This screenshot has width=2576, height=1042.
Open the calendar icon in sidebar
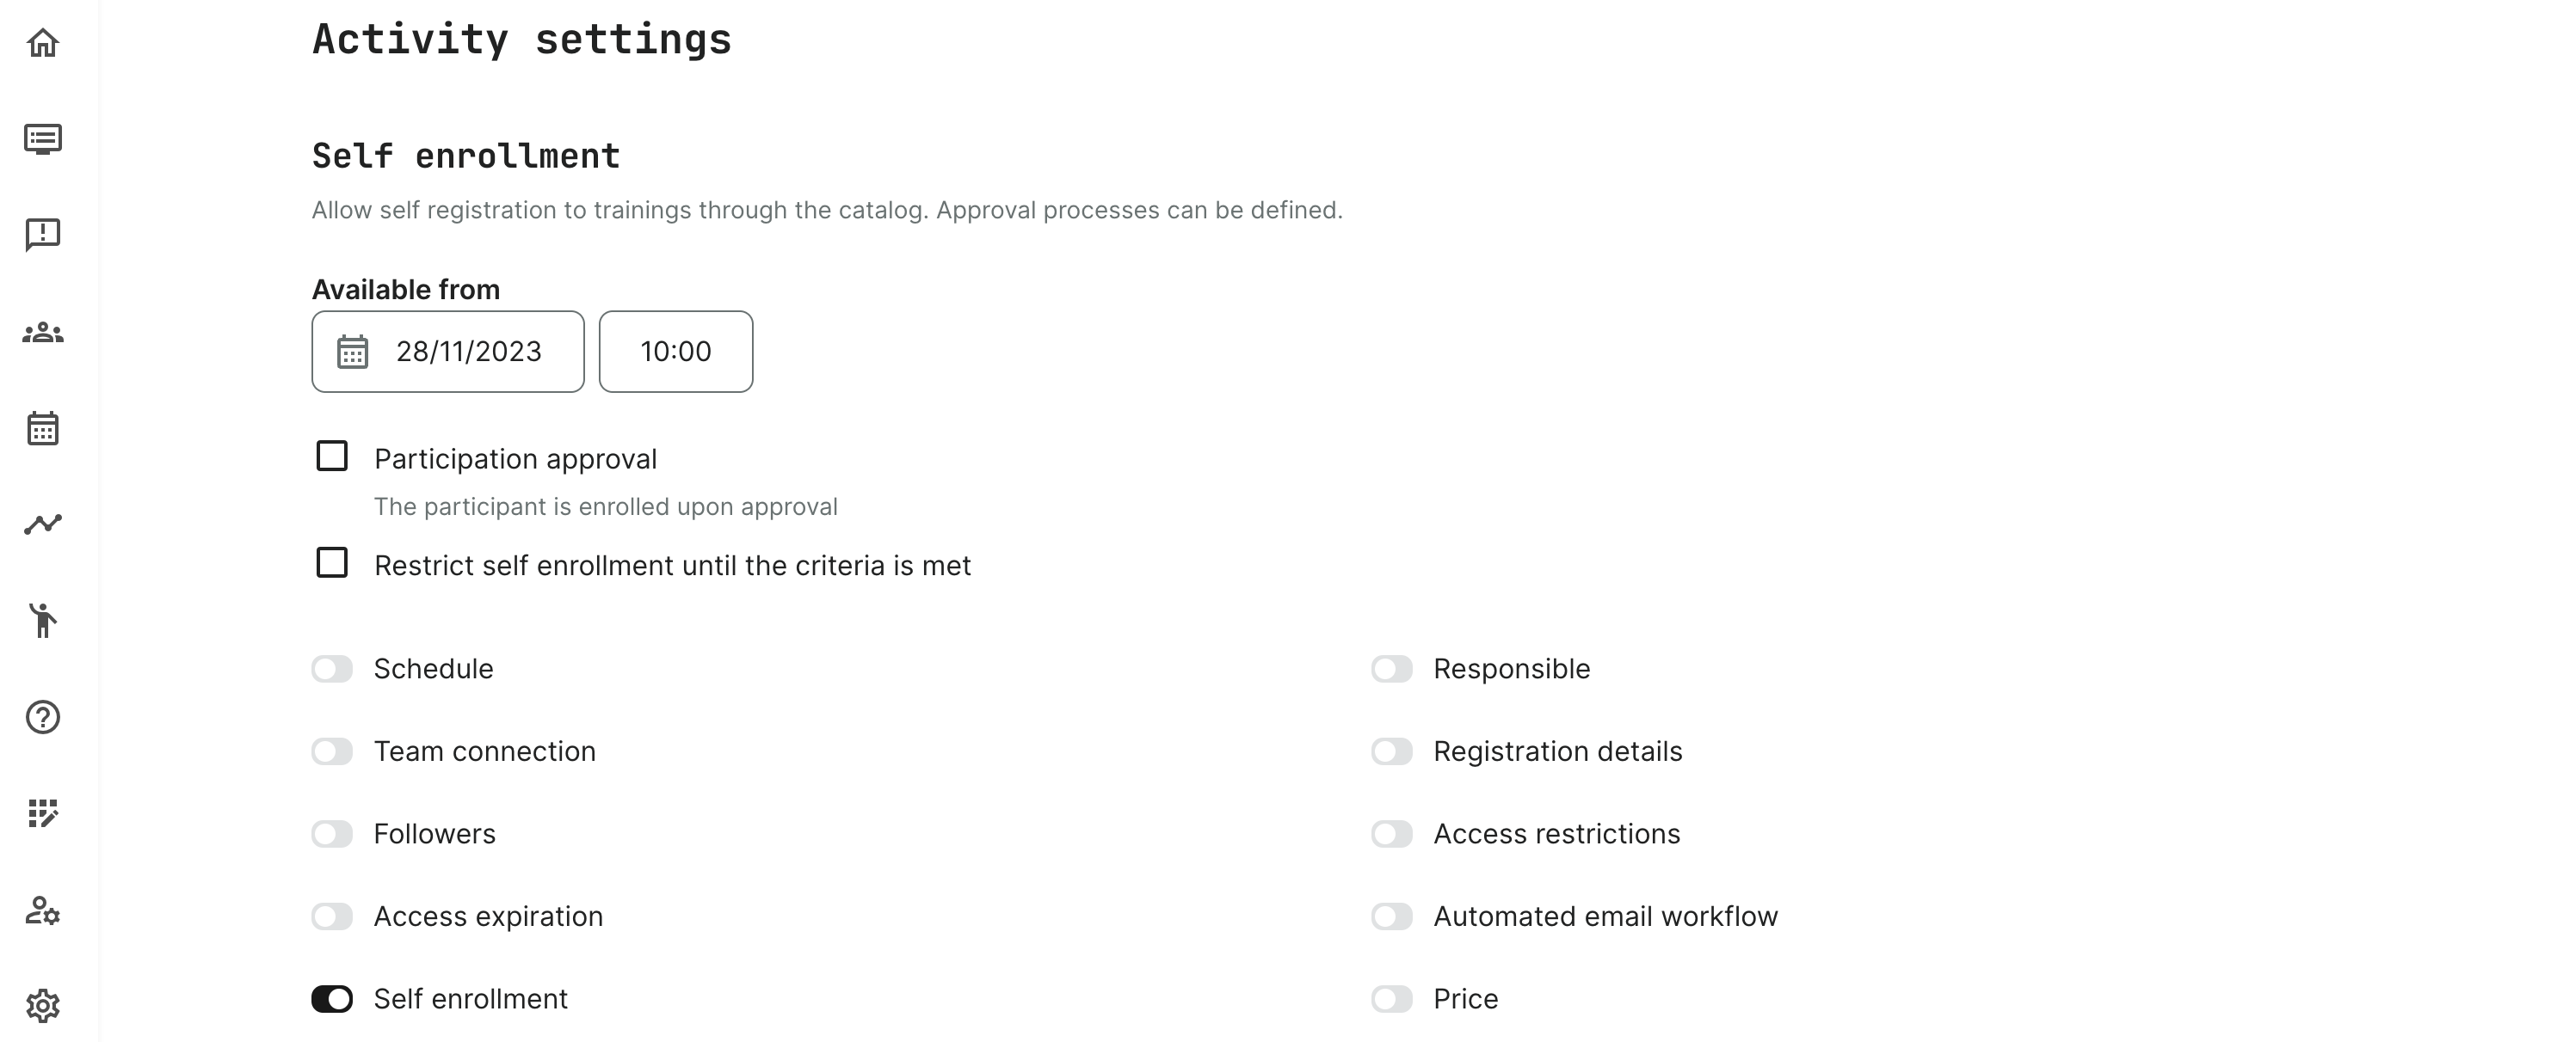point(43,429)
